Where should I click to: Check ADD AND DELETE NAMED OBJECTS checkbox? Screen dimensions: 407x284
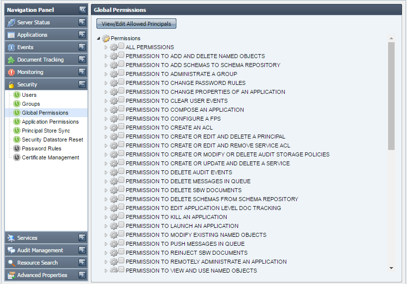pos(121,55)
